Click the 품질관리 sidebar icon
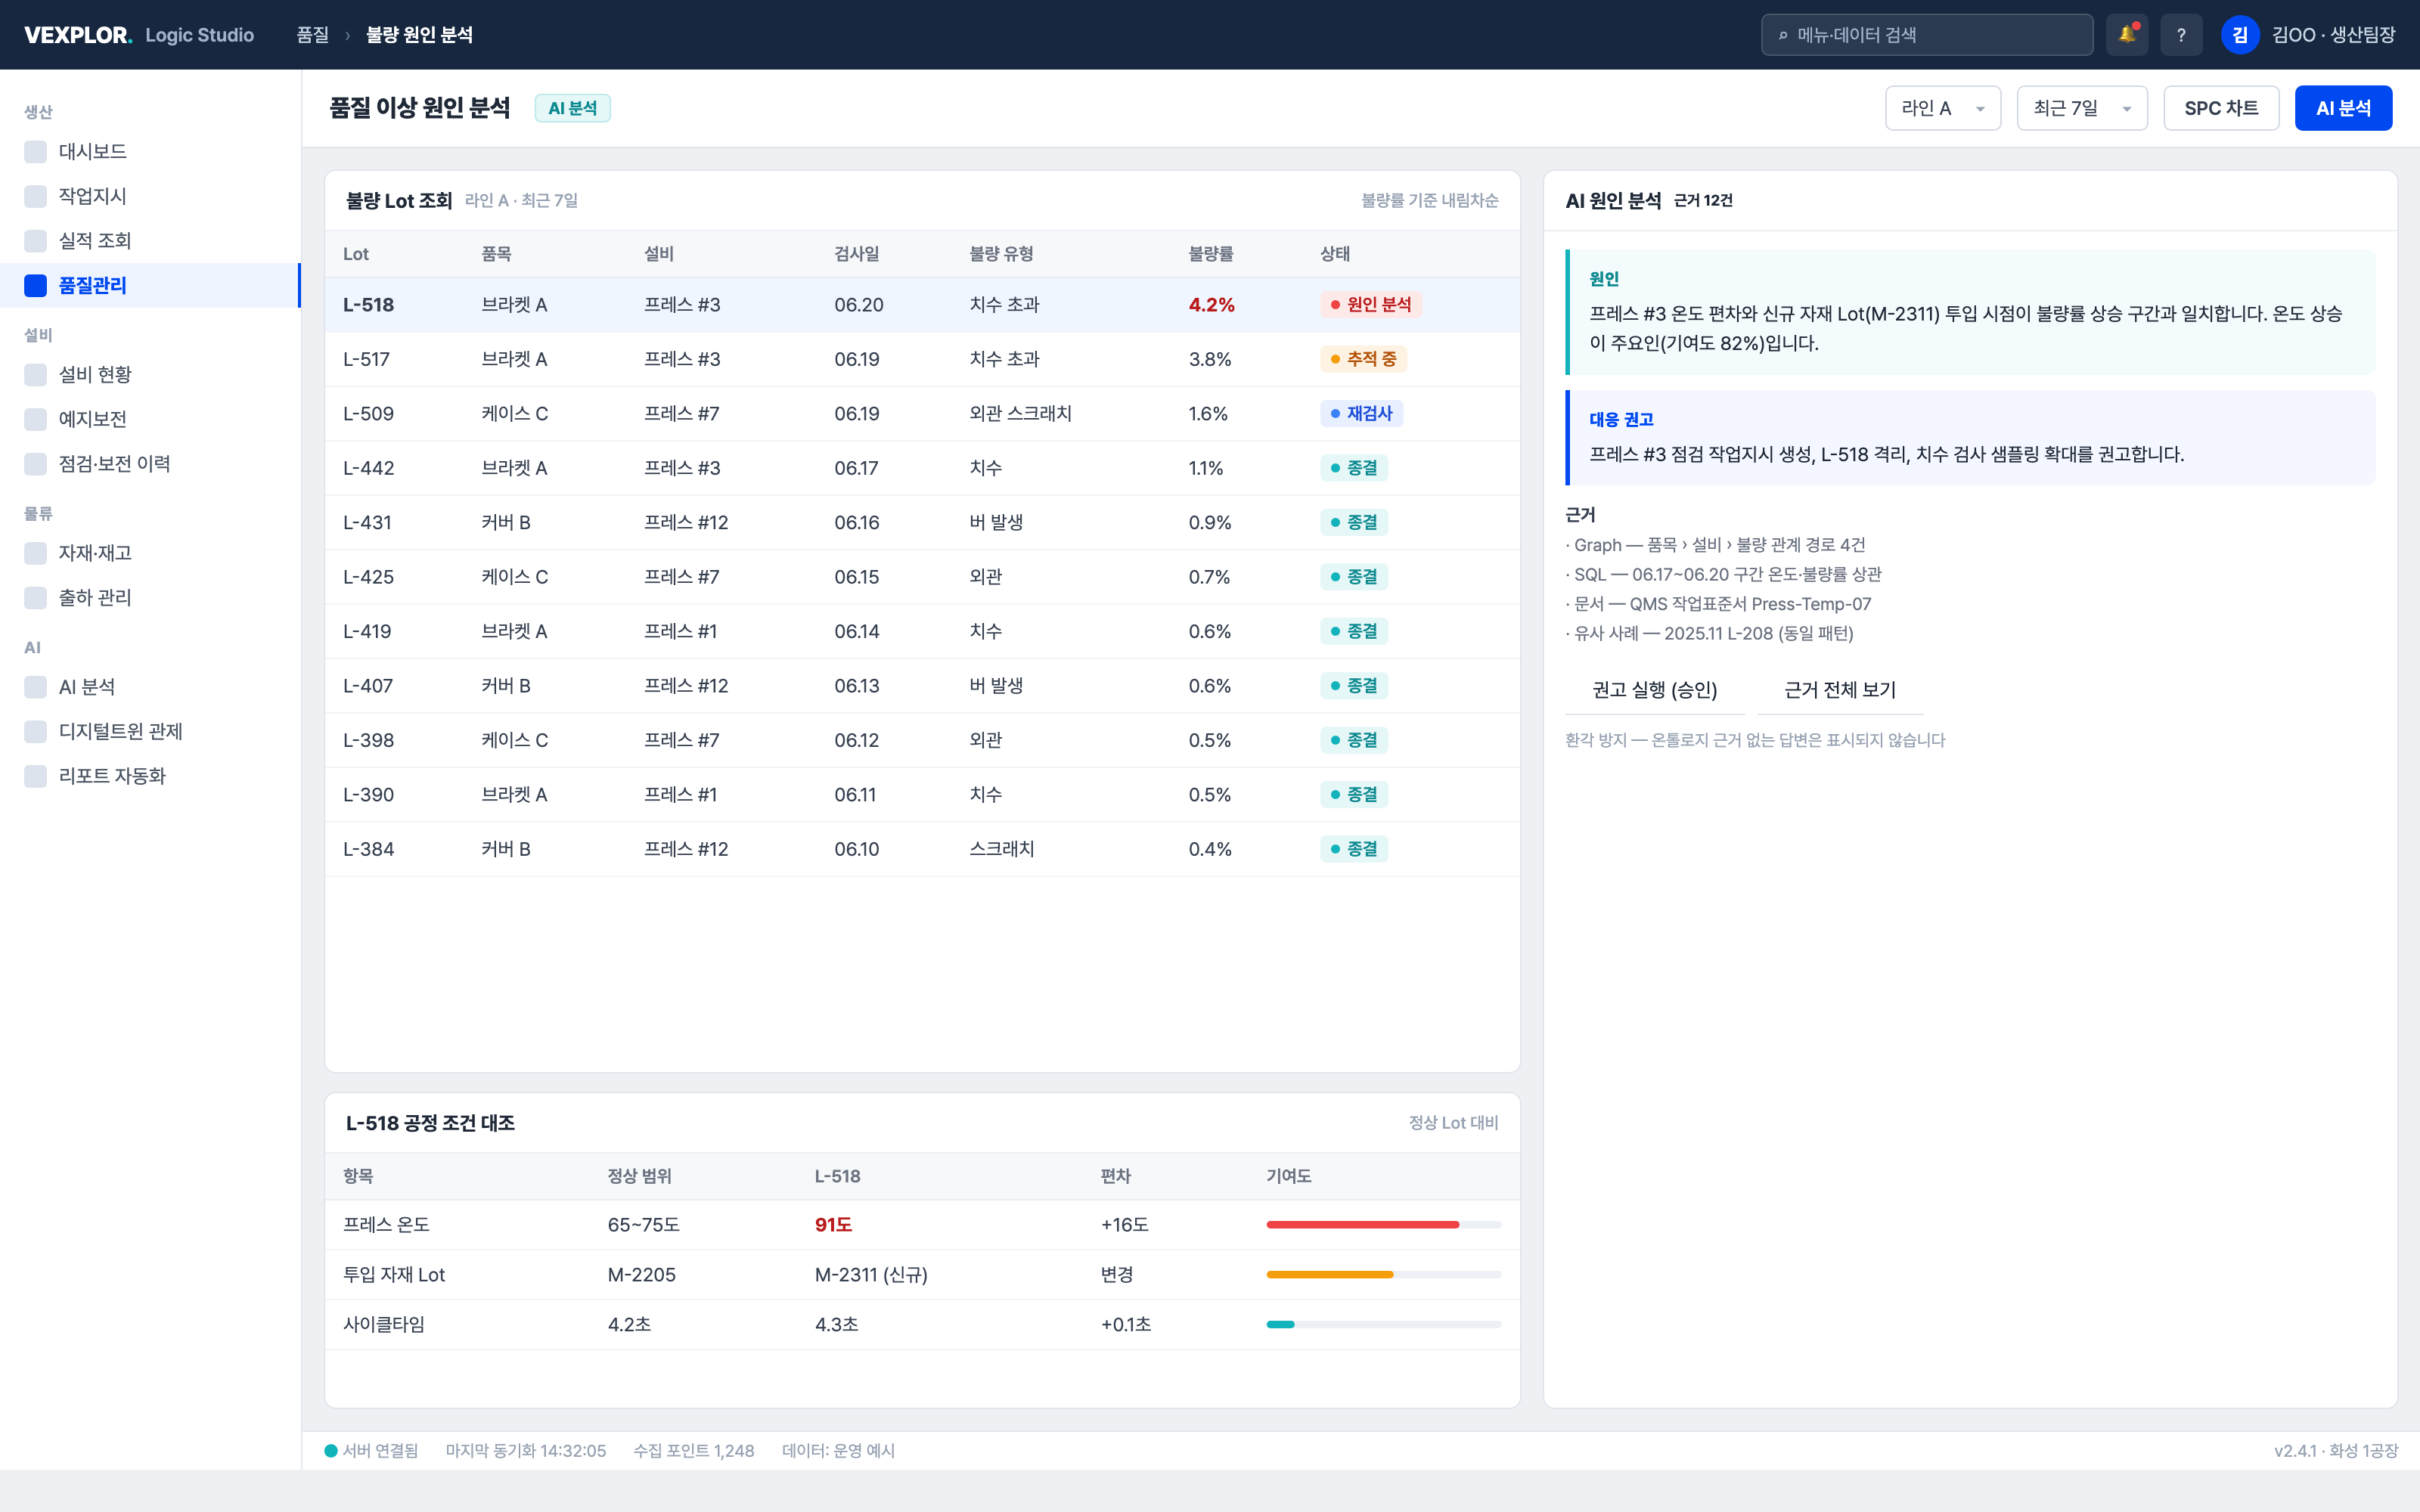The image size is (2420, 1512). (35, 285)
